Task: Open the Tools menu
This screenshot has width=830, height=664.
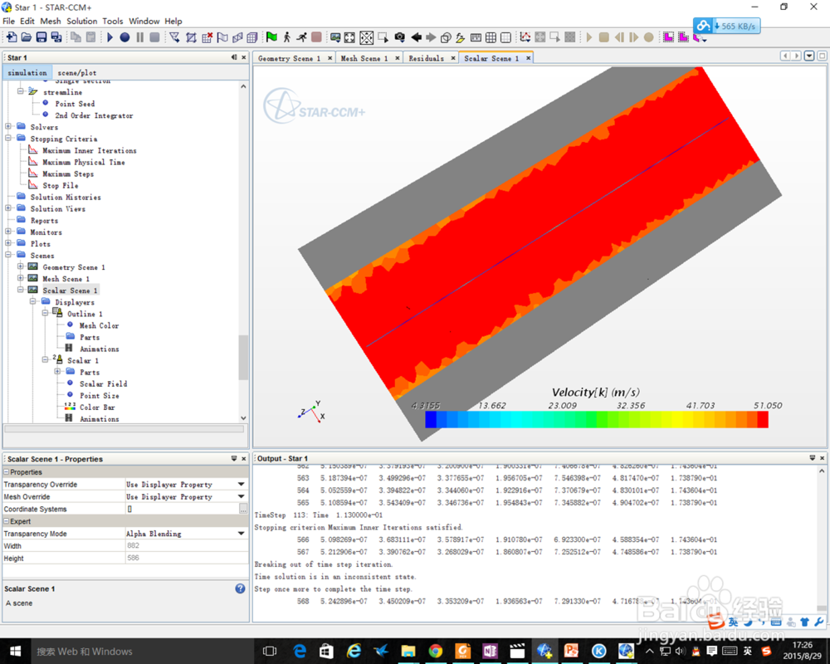Action: (112, 22)
